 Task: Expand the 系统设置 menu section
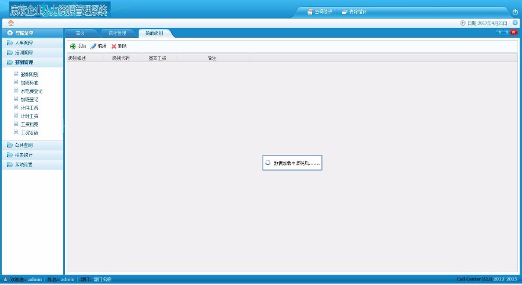(x=32, y=165)
